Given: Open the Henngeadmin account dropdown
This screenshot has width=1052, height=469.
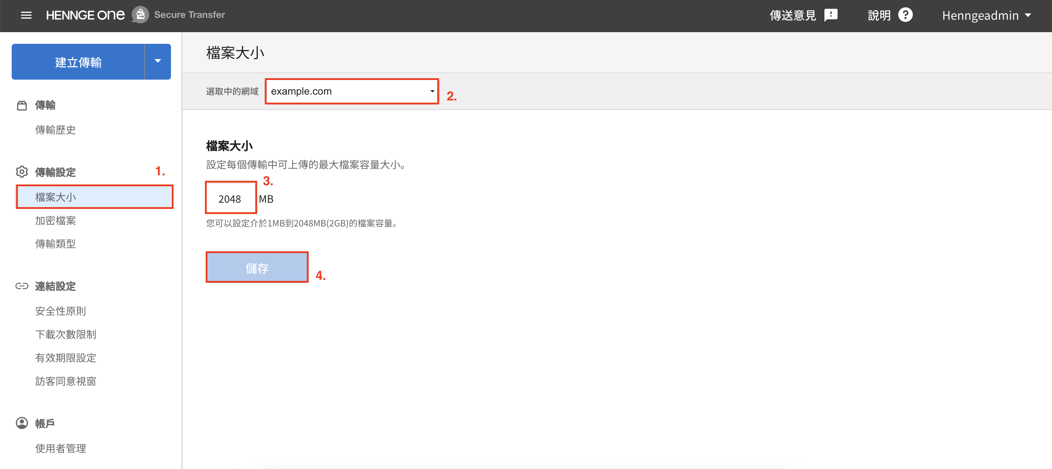Looking at the screenshot, I should coord(986,16).
